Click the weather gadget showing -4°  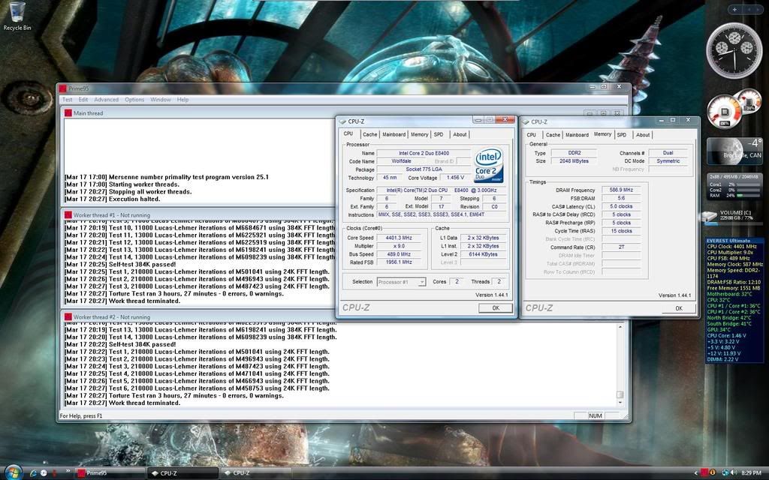[x=734, y=151]
